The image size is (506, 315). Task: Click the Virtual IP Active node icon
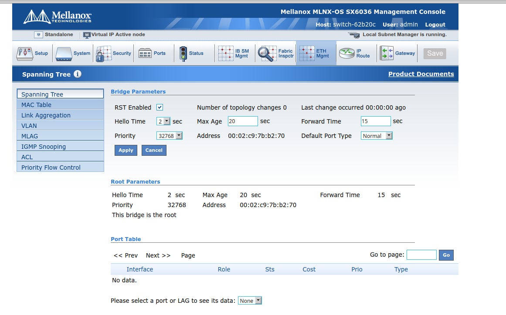click(x=86, y=35)
